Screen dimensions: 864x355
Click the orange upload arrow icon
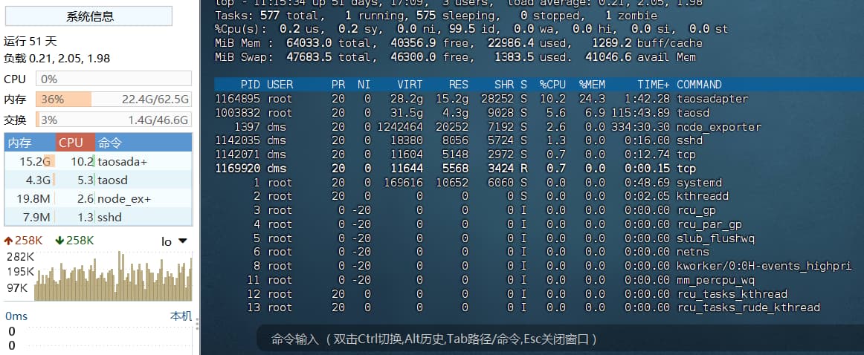pyautogui.click(x=8, y=241)
